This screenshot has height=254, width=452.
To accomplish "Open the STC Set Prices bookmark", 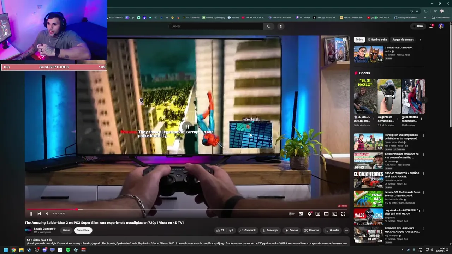I will point(191,18).
